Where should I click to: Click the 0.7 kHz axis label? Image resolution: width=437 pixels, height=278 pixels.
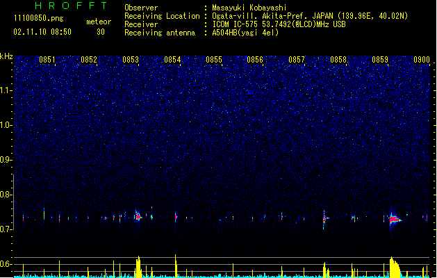tap(6, 229)
